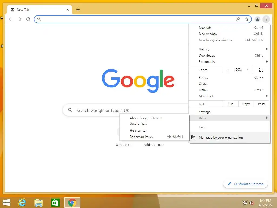Viewport: 277px width, 208px height.
Task: Choose Report an issue...
Action: (x=154, y=137)
